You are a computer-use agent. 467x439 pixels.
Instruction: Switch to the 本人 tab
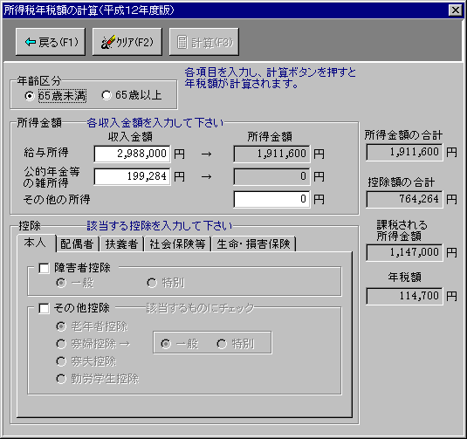(36, 243)
